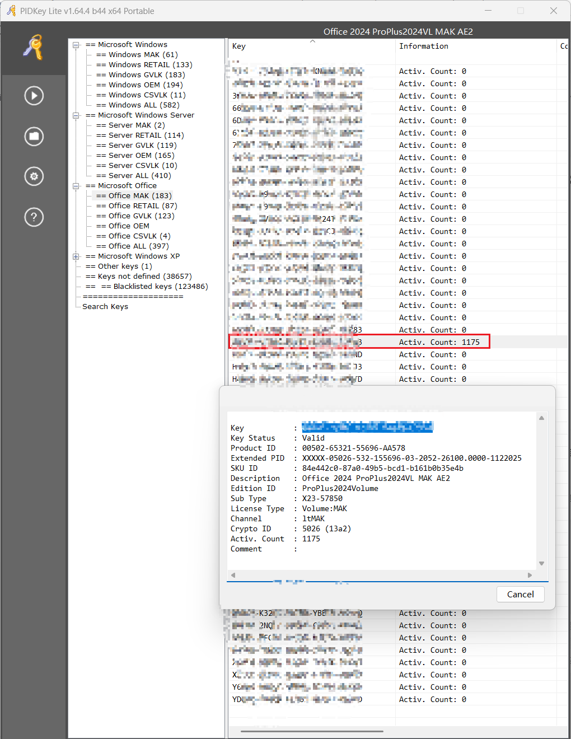The width and height of the screenshot is (571, 739).
Task: Click the question mark help icon
Action: point(34,217)
